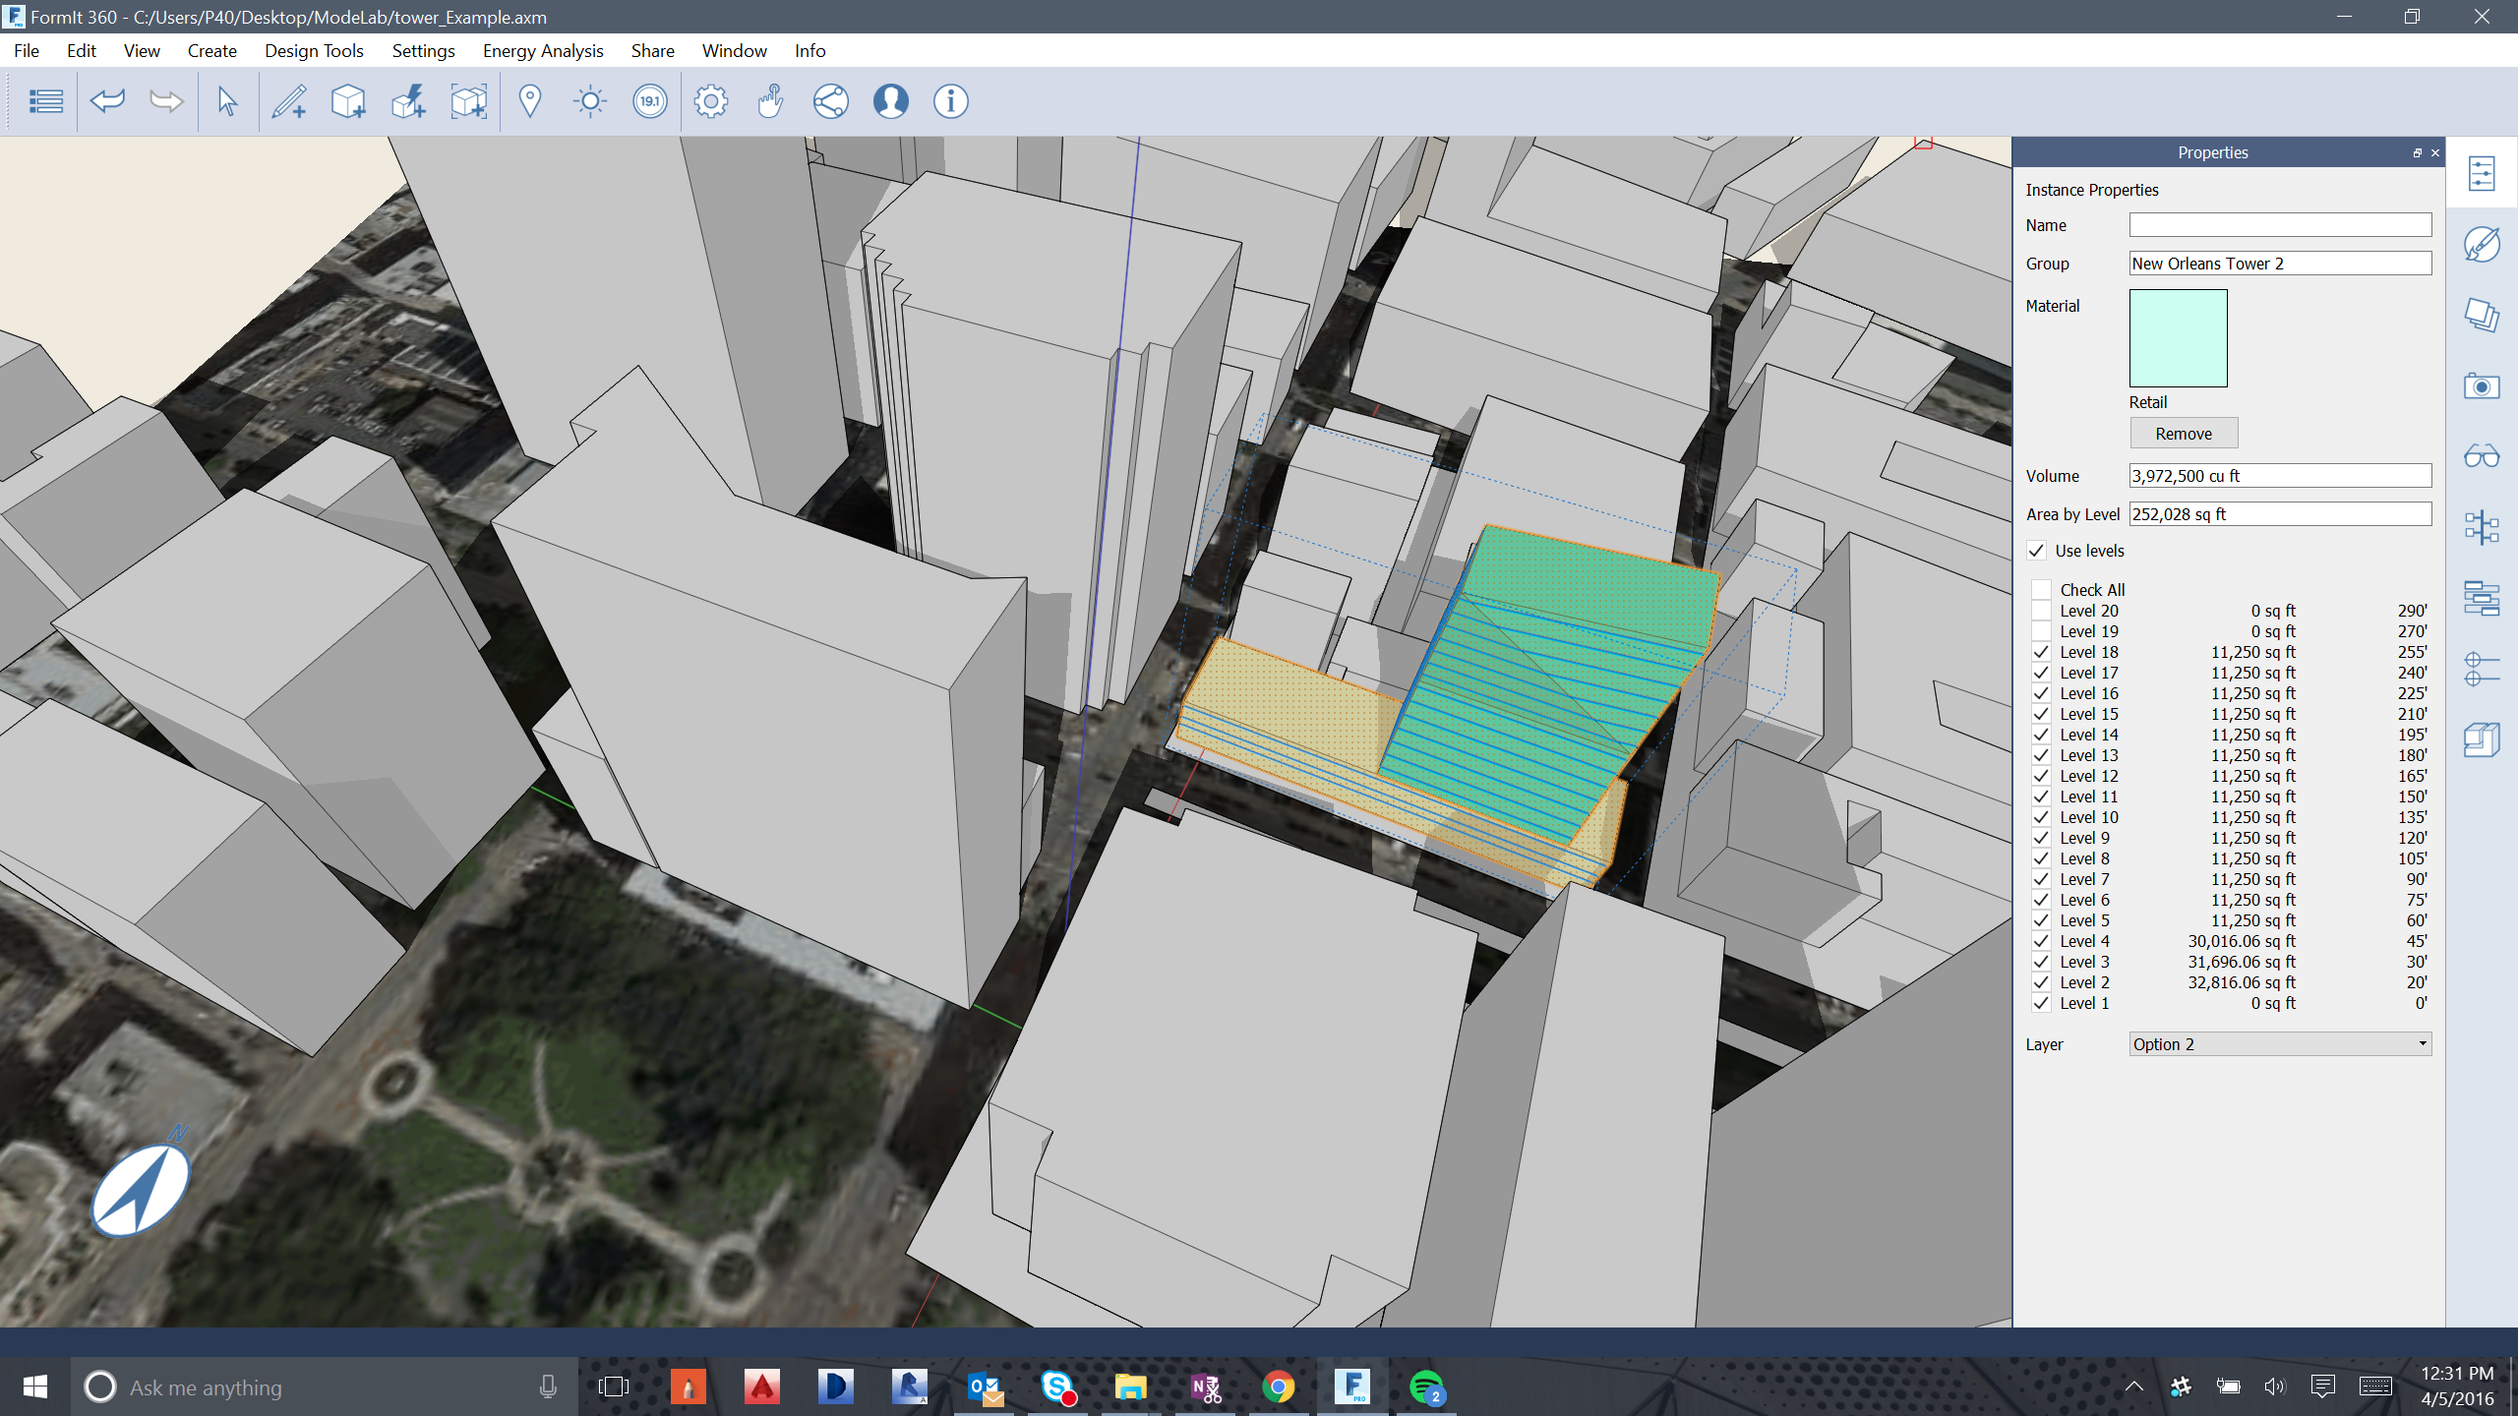2518x1416 pixels.
Task: Expand the layers list toolbar menu
Action: 45,101
